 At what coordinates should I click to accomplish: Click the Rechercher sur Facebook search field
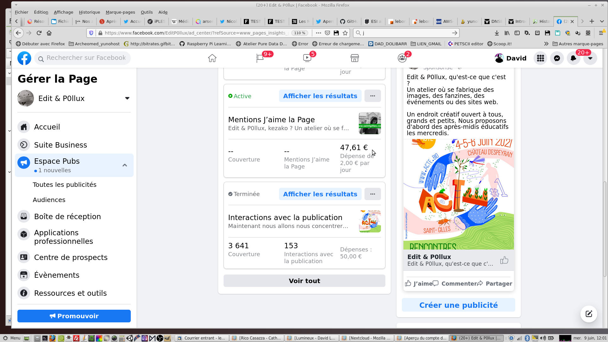(x=86, y=58)
